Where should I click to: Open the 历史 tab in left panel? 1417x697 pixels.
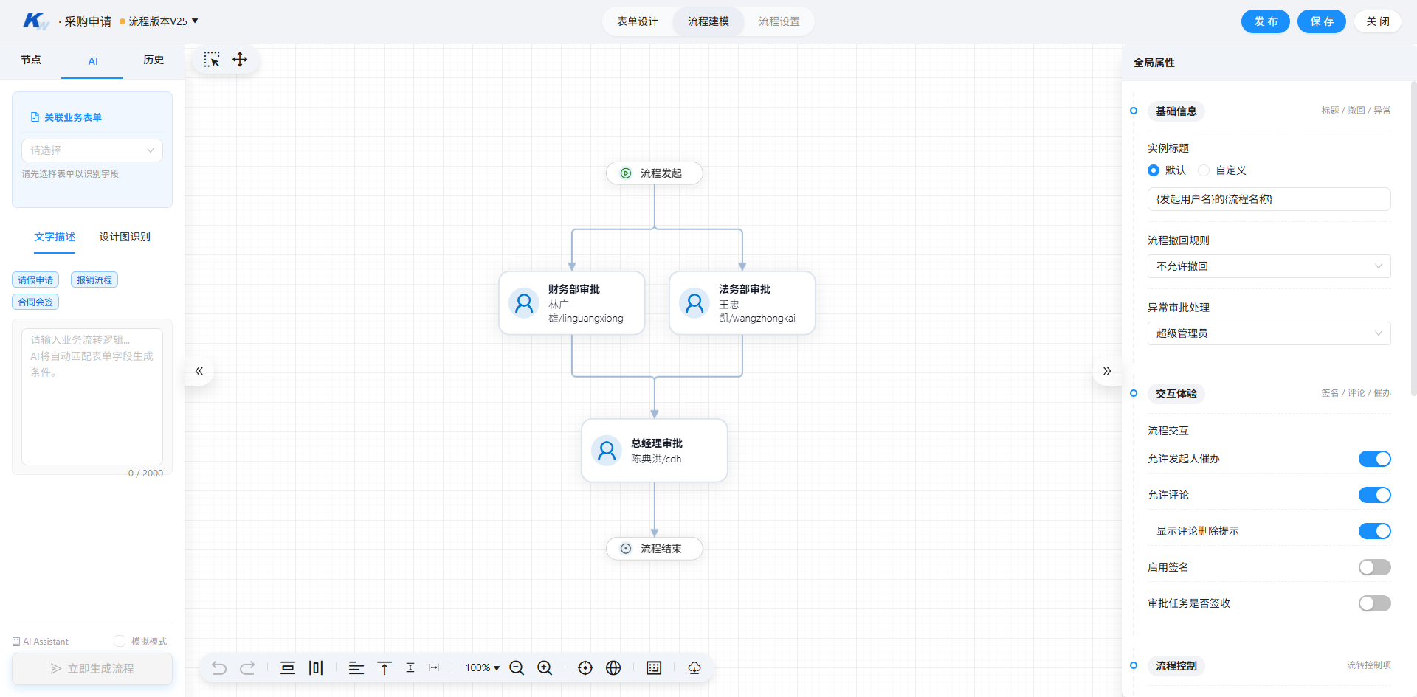pyautogui.click(x=154, y=60)
